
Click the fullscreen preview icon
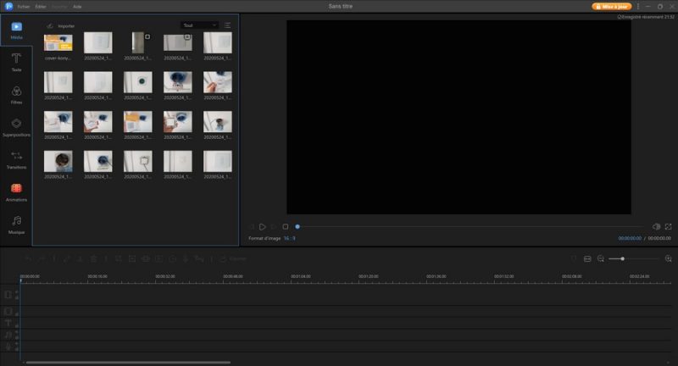coord(669,226)
